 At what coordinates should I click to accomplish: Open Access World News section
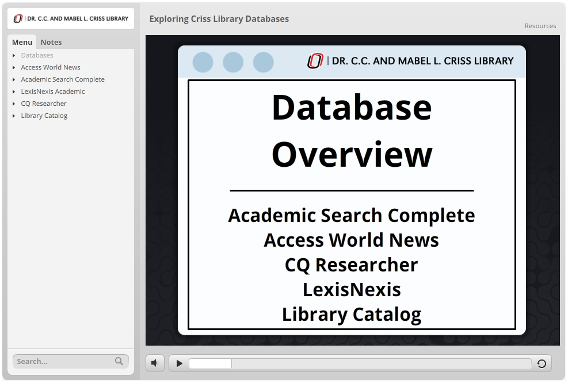[x=50, y=67]
